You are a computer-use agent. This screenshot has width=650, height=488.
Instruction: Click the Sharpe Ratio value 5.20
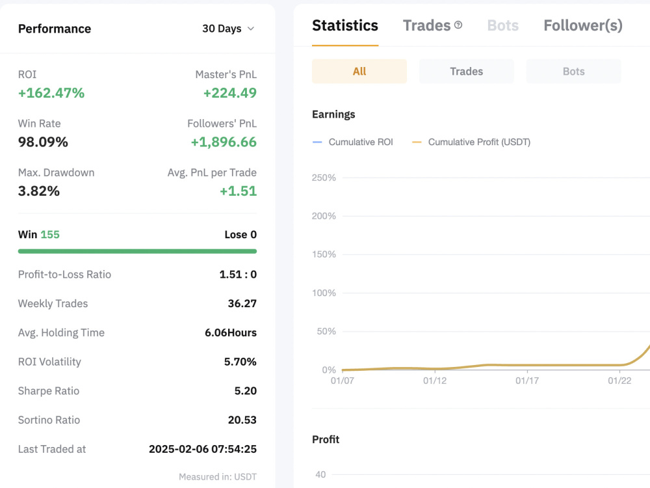coord(246,390)
